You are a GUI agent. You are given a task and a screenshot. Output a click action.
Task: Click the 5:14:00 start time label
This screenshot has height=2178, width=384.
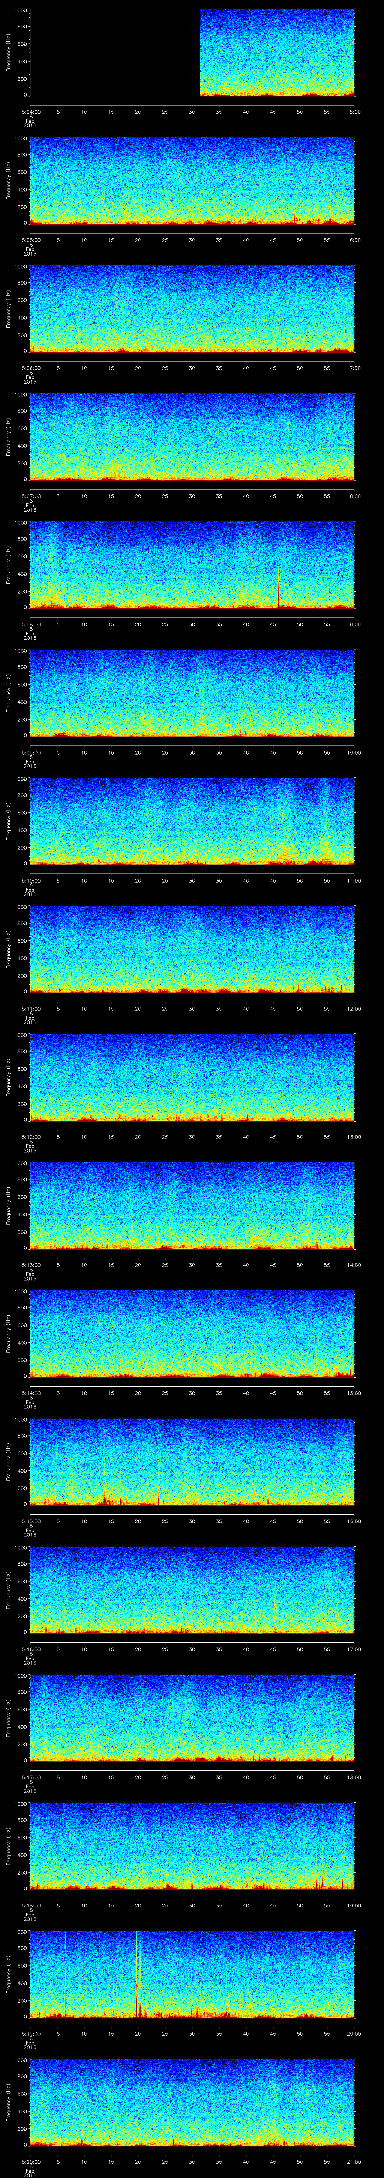[x=30, y=1393]
